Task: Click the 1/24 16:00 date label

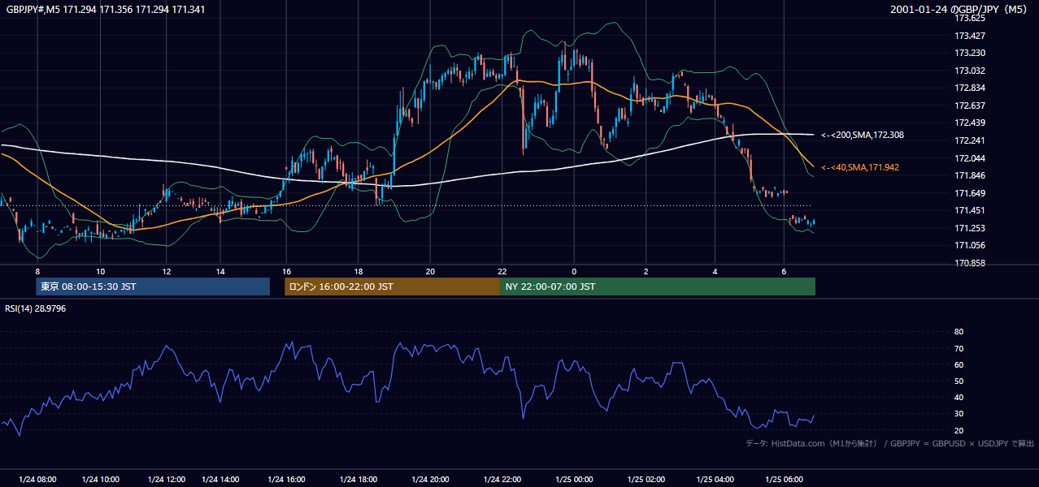Action: pyautogui.click(x=287, y=480)
